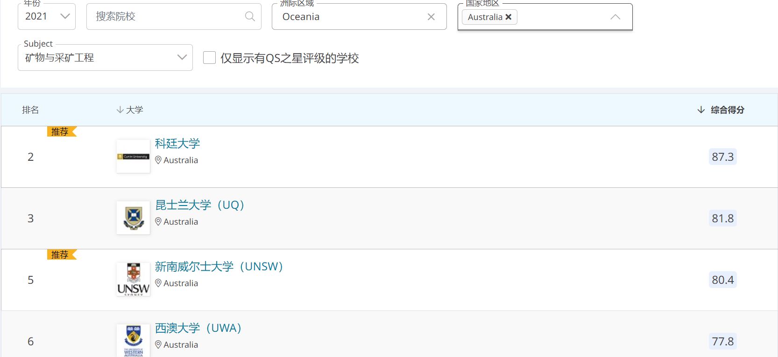Click 推荐 badge on 科廷大学 row
The image size is (778, 357).
tap(62, 131)
